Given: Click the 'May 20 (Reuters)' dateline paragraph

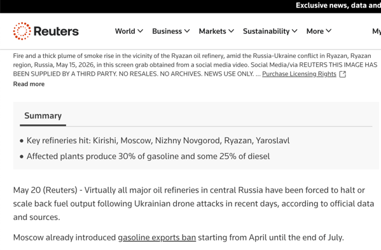Looking at the screenshot, I should [193, 204].
